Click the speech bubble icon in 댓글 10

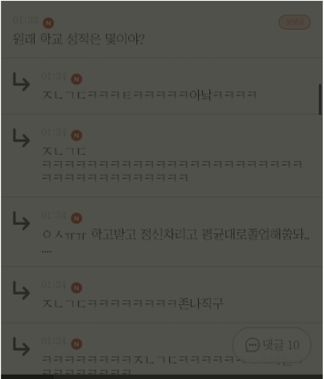click(x=252, y=345)
